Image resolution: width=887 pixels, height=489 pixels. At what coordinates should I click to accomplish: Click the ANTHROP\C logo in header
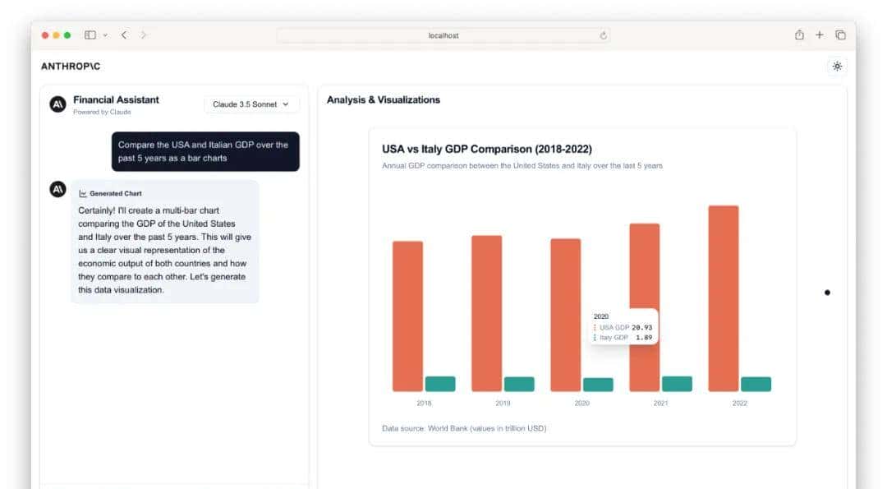click(x=71, y=67)
